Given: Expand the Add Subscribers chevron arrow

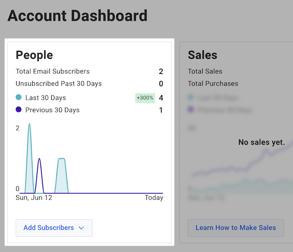Looking at the screenshot, I should 82,228.
